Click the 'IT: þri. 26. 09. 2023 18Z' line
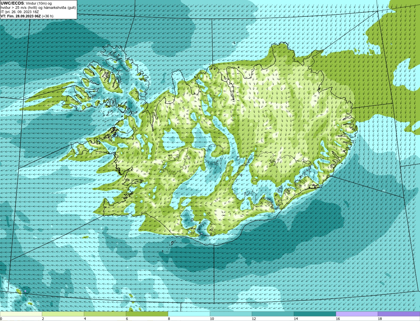 click(20, 12)
